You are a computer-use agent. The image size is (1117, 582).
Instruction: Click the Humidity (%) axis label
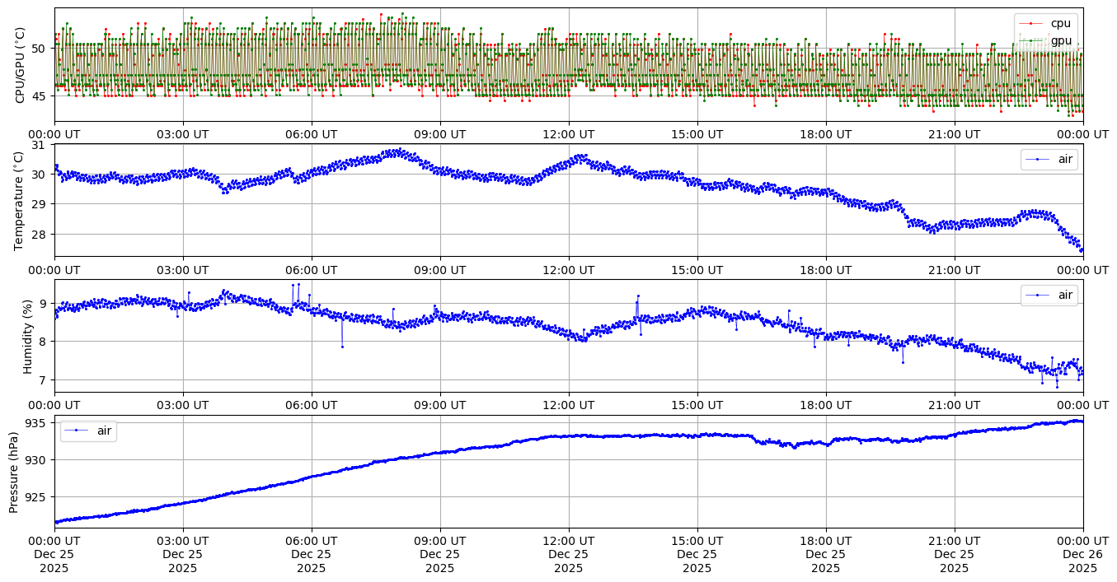click(27, 336)
